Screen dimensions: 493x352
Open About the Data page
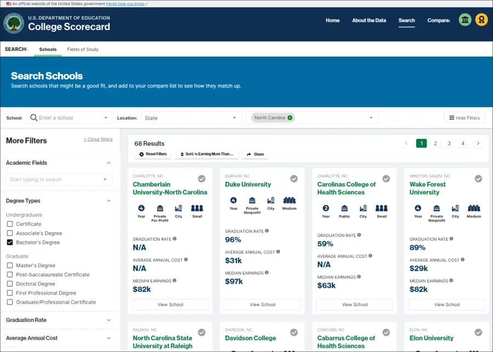369,20
